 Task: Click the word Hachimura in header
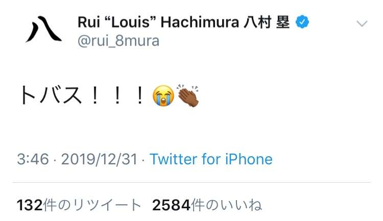[x=200, y=22]
